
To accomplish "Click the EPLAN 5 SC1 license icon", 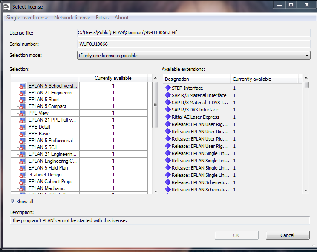I will [x=22, y=147].
